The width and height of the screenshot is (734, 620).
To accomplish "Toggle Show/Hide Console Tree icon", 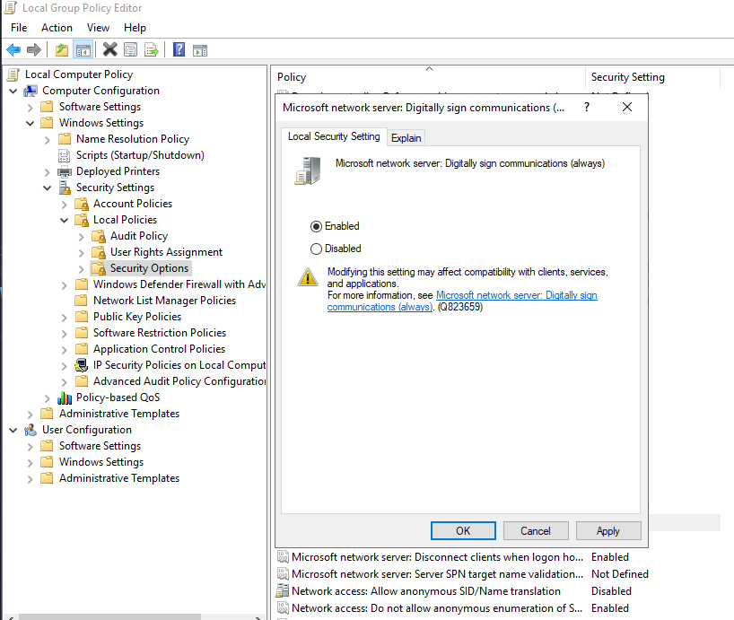I will pyautogui.click(x=83, y=49).
